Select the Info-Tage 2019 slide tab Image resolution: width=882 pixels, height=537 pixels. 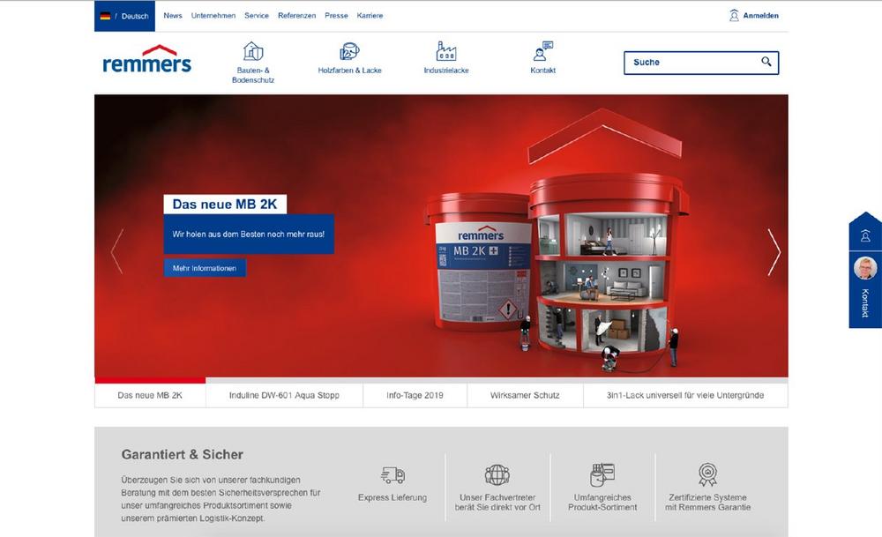tap(415, 395)
